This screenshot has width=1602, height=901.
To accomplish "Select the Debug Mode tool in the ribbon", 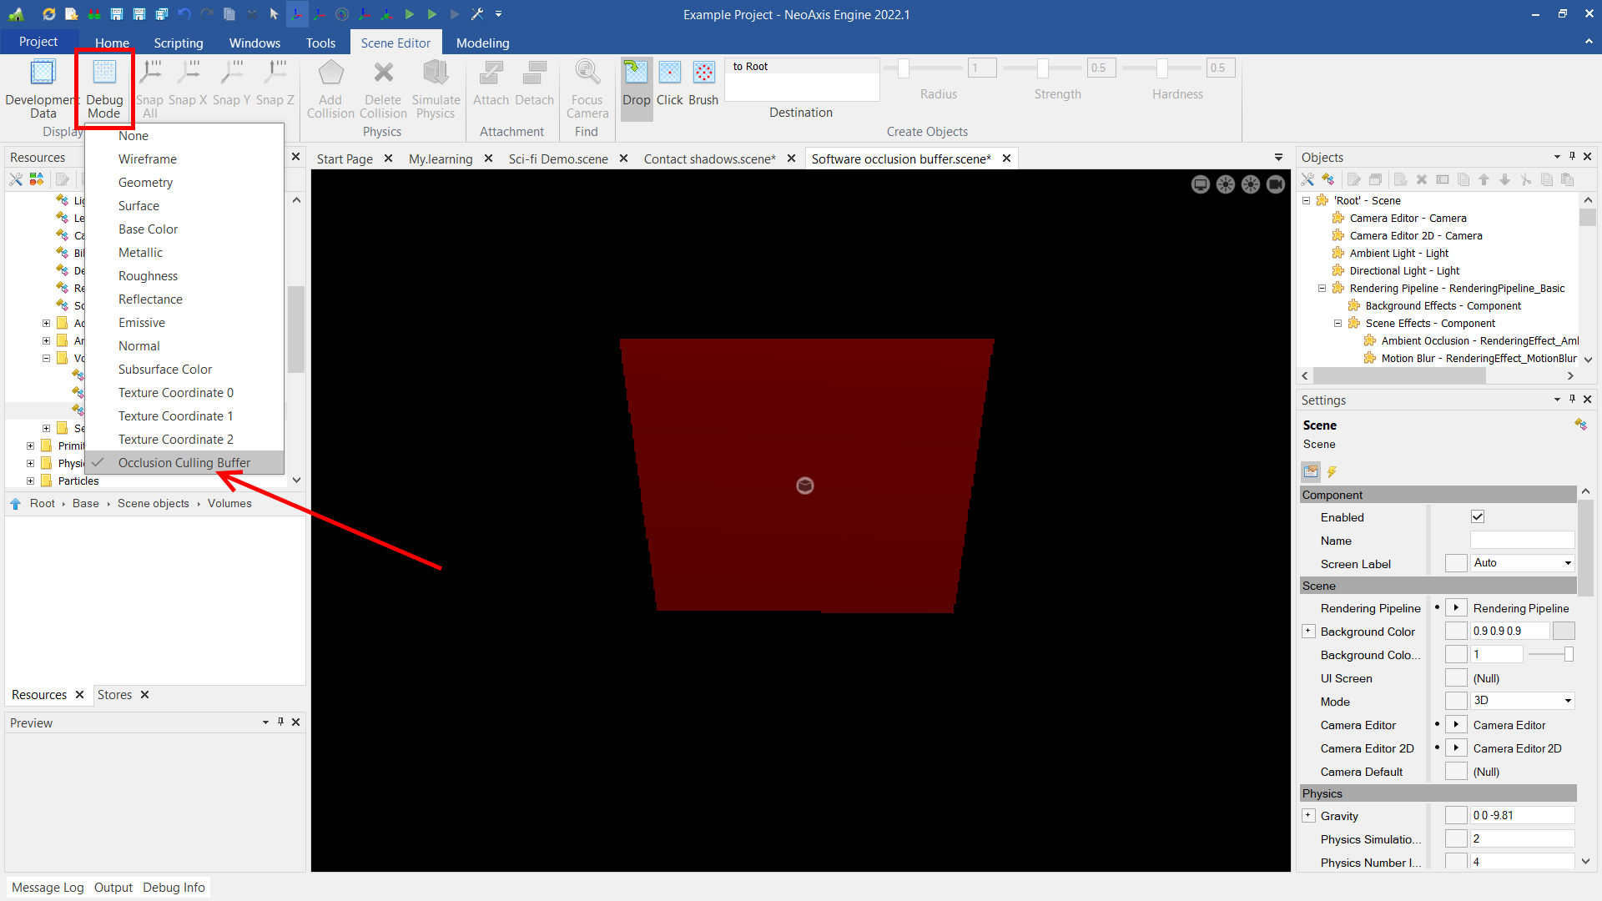I will 104,88.
